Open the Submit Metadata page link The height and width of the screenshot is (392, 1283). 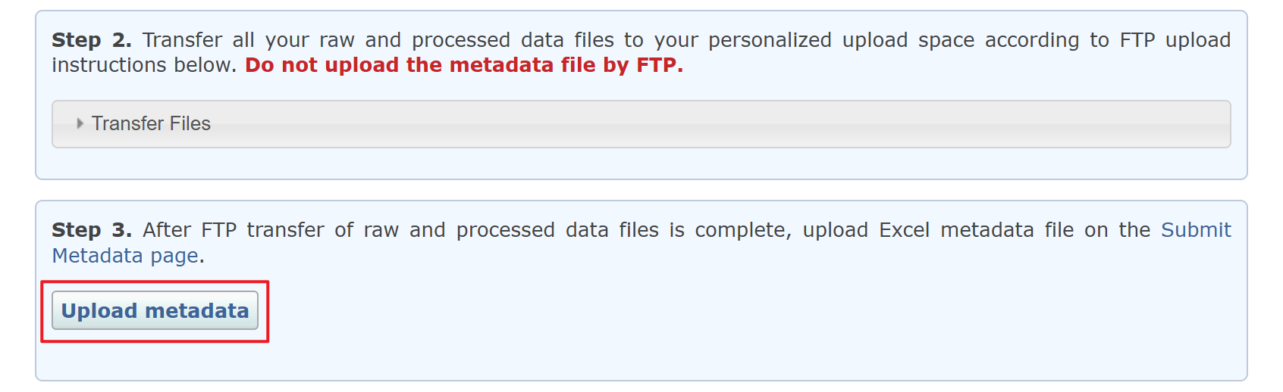(1195, 230)
